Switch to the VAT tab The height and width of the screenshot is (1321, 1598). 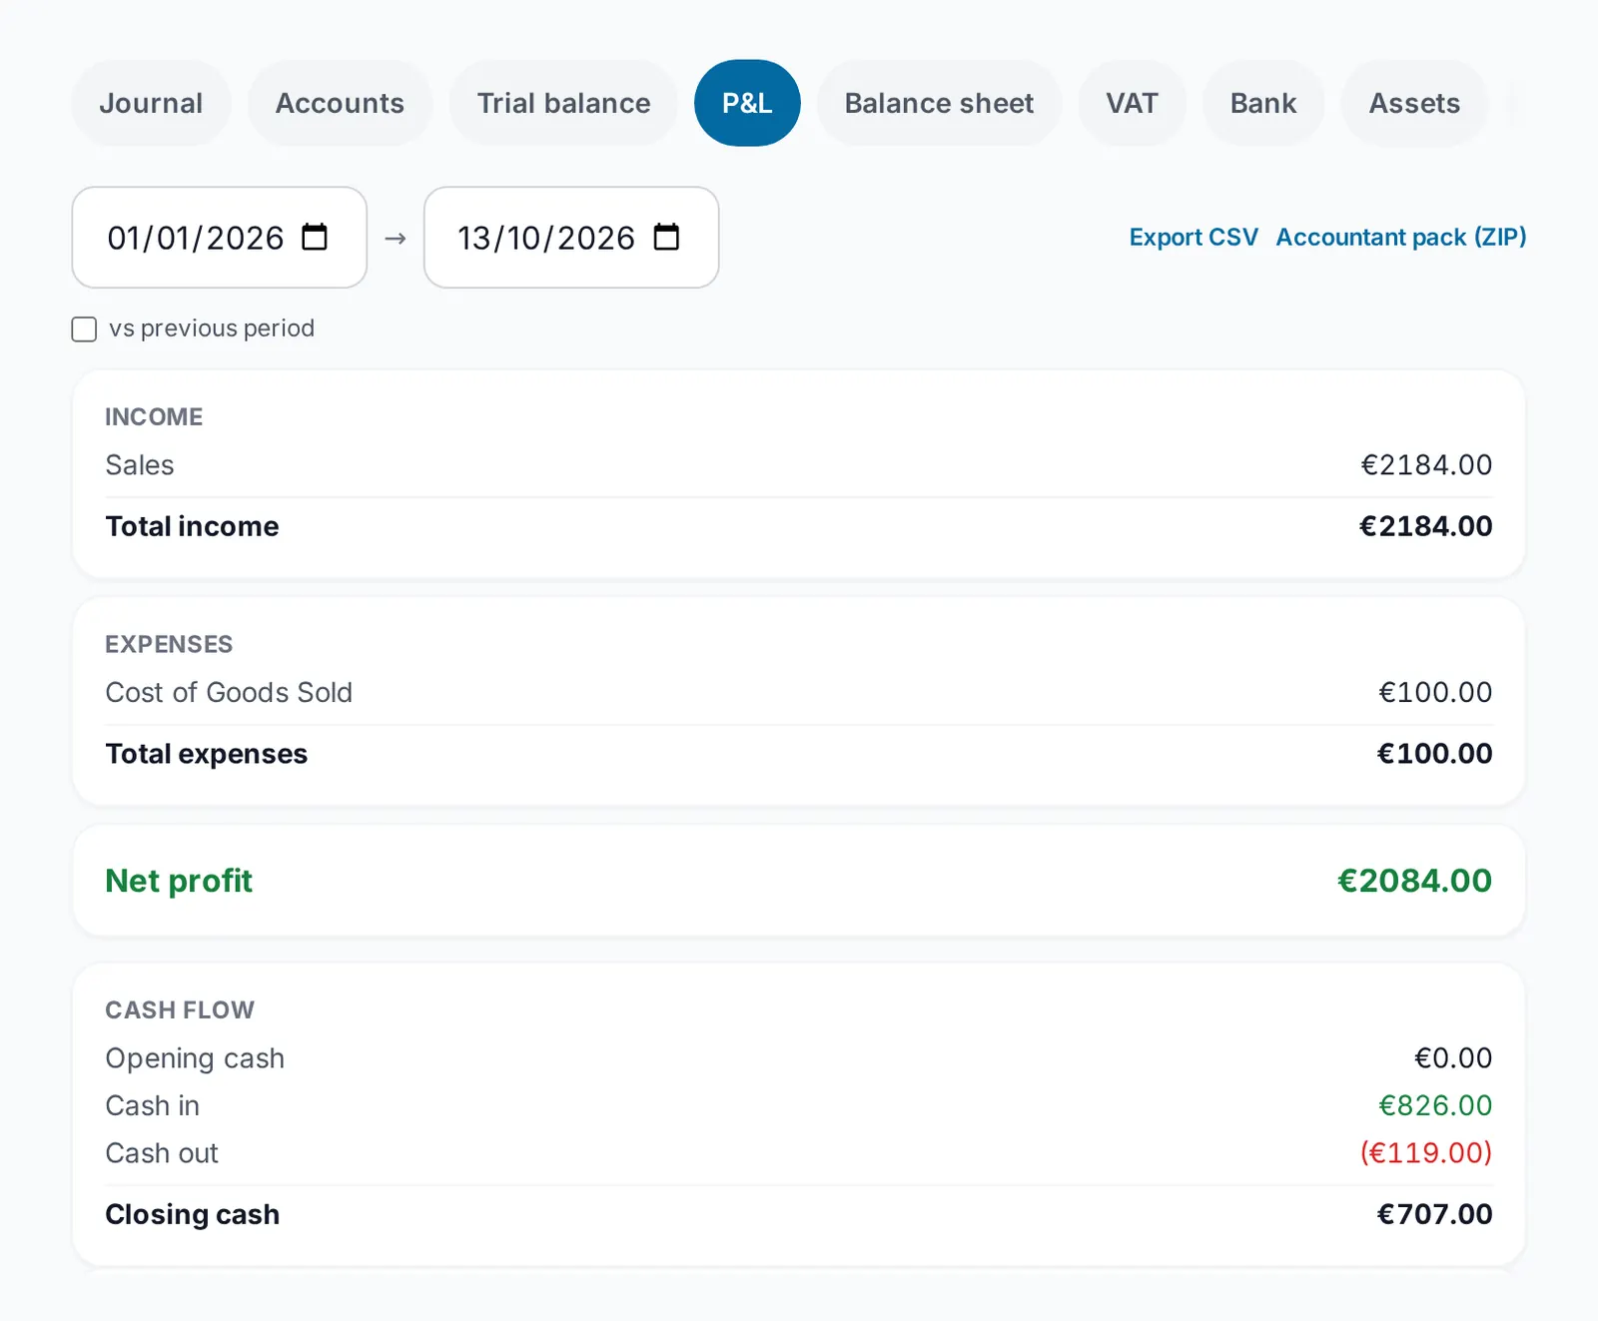tap(1132, 103)
